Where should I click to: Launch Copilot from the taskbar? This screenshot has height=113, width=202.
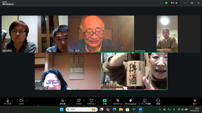click(x=108, y=110)
